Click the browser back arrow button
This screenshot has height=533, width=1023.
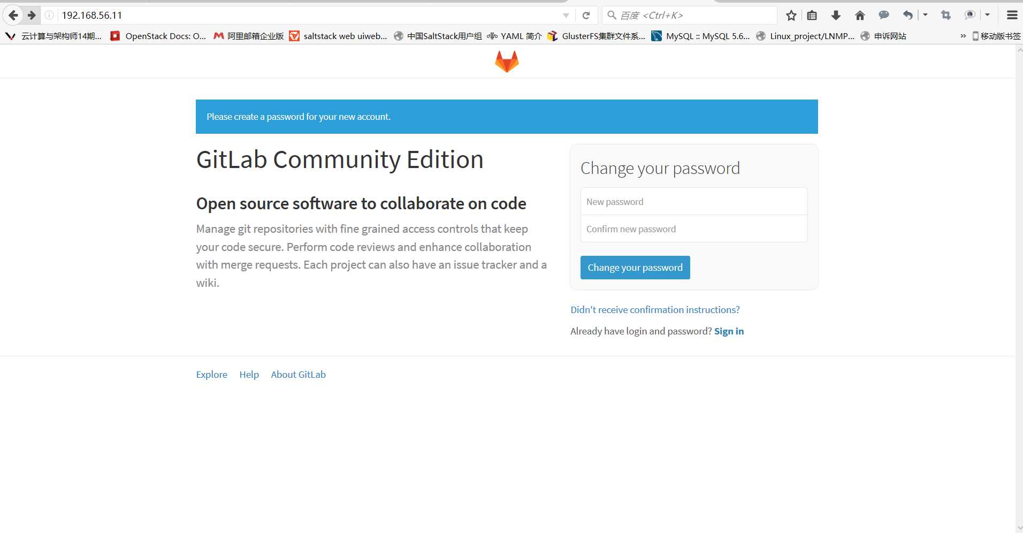click(x=13, y=16)
